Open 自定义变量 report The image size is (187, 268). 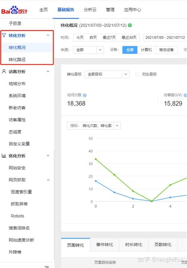pos(19,144)
